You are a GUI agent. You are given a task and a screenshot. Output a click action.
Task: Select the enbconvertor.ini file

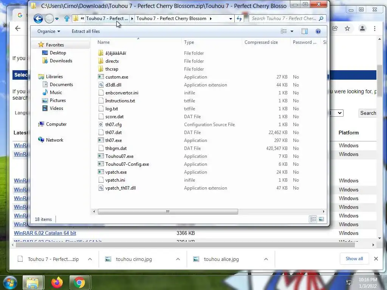click(x=122, y=93)
